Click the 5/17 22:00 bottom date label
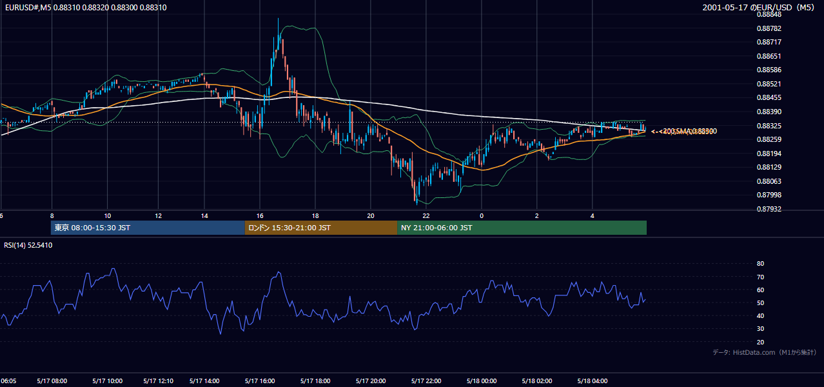This screenshot has height=387, width=824. pos(426,381)
